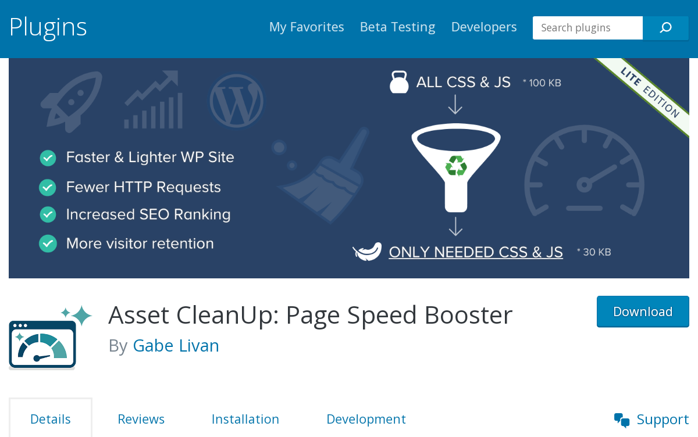This screenshot has height=437, width=698.
Task: Open the Installation tab
Action: [x=245, y=419]
